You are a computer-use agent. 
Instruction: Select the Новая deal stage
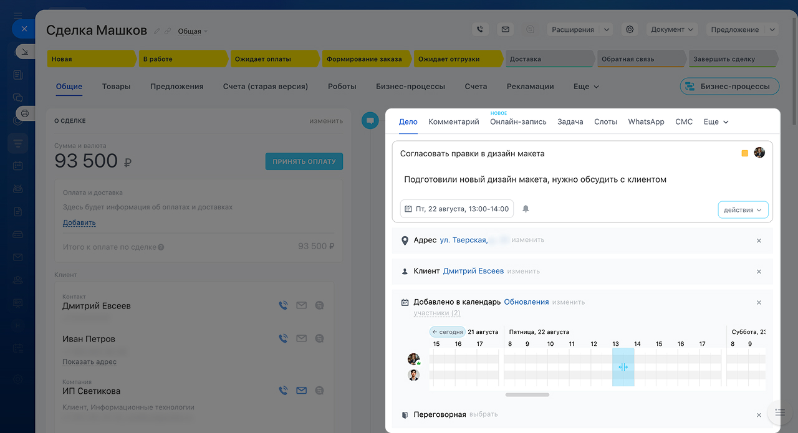[90, 59]
